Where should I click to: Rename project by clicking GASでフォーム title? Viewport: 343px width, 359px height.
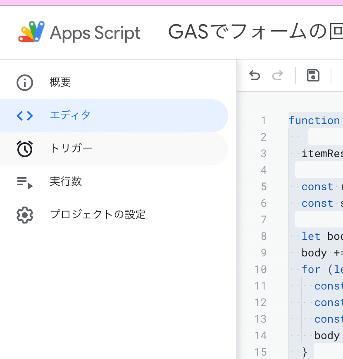click(x=255, y=31)
